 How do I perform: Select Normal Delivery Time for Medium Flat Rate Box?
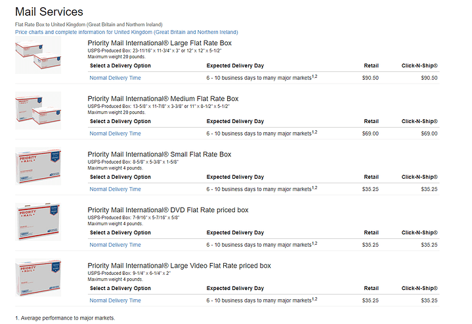click(115, 134)
